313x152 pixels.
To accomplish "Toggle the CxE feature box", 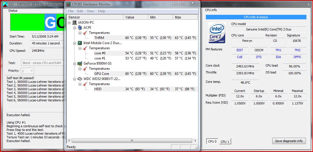I will coord(240,57).
